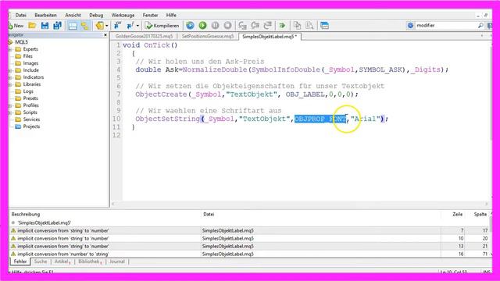Screen dimensions: 500x281
Task: Switch to the Artikel tab
Action: coord(62,261)
